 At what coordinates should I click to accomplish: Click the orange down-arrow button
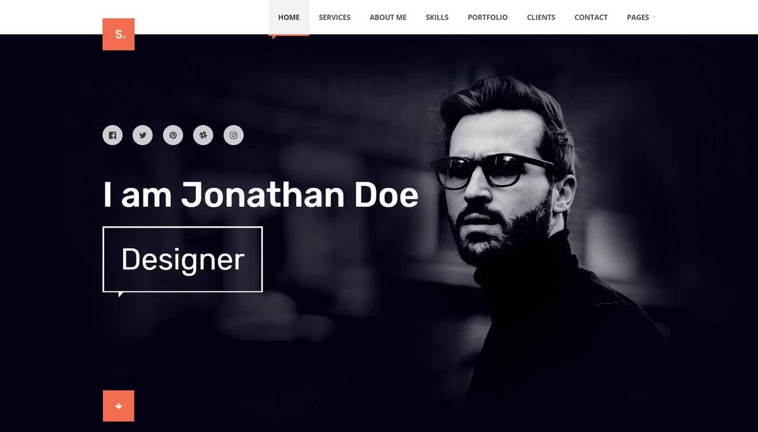[119, 406]
